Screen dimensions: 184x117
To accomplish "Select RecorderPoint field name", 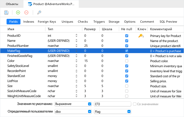I will coord(17,71).
